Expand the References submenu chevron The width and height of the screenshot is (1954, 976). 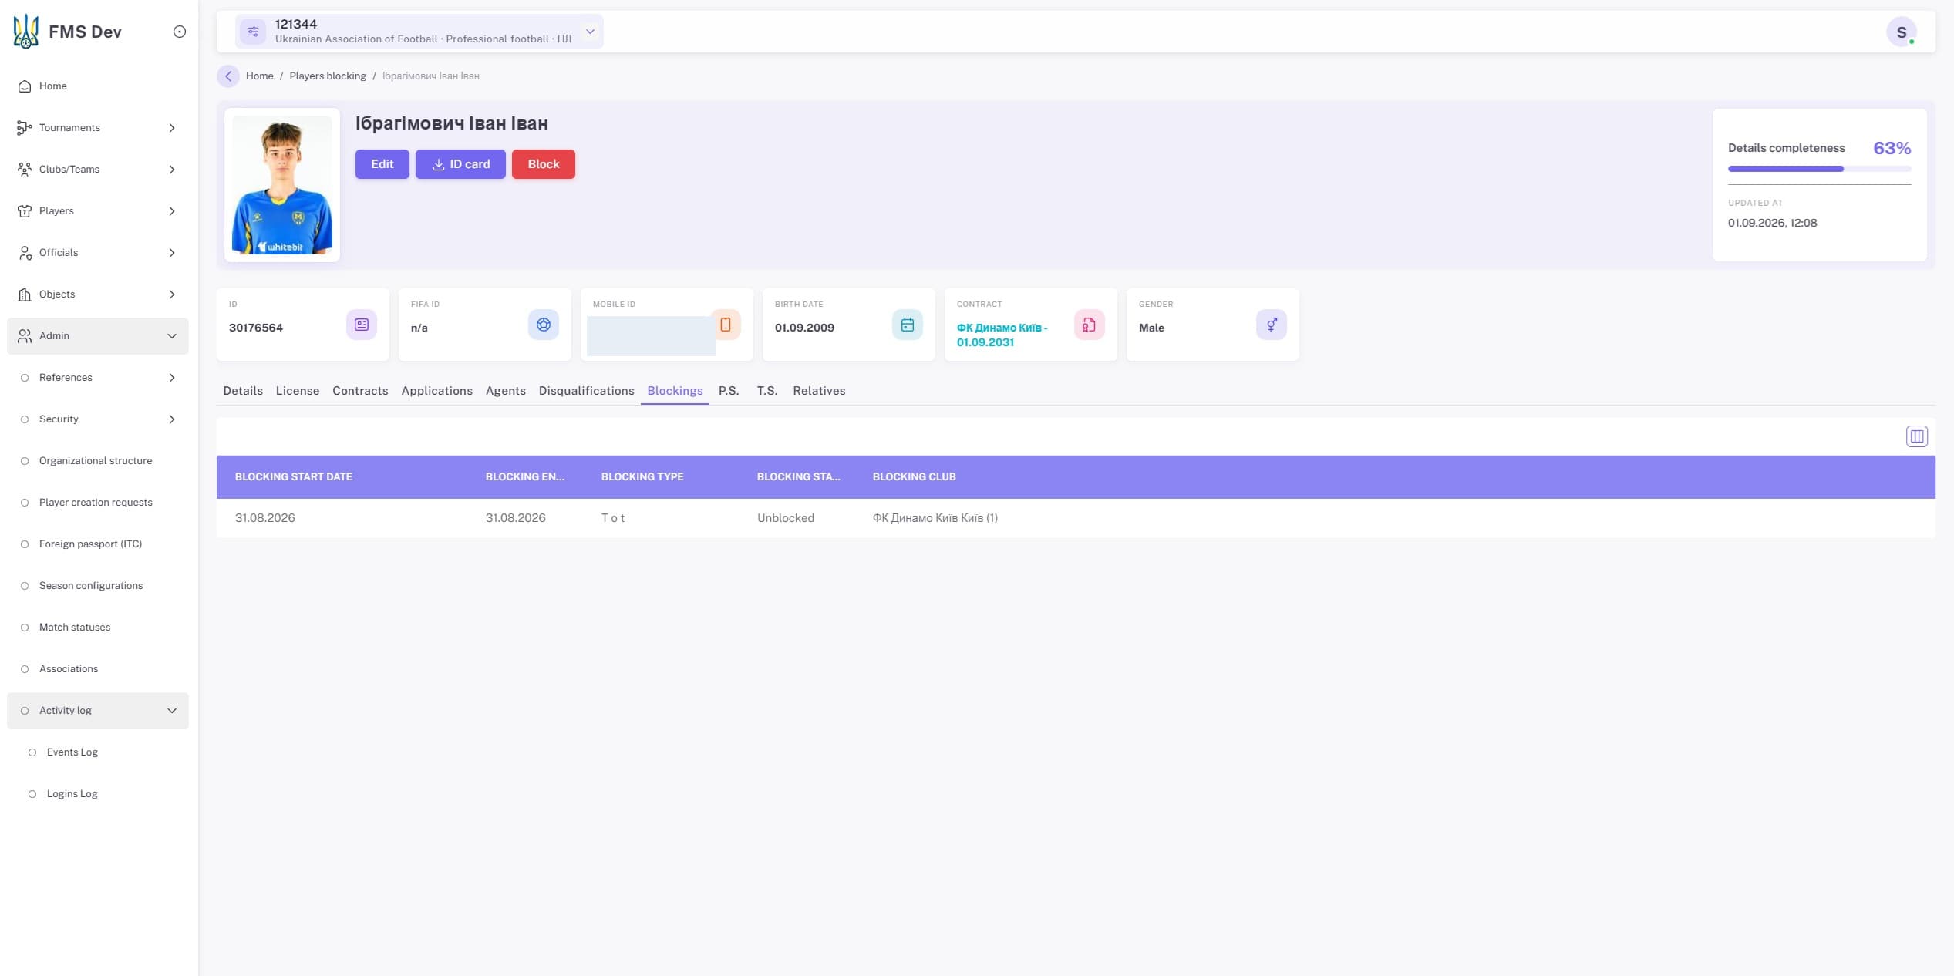click(x=172, y=378)
